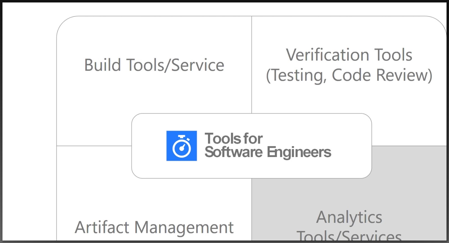Click the bold "Tools for" title line
Viewport: 449px width, 243px height.
[x=234, y=138]
